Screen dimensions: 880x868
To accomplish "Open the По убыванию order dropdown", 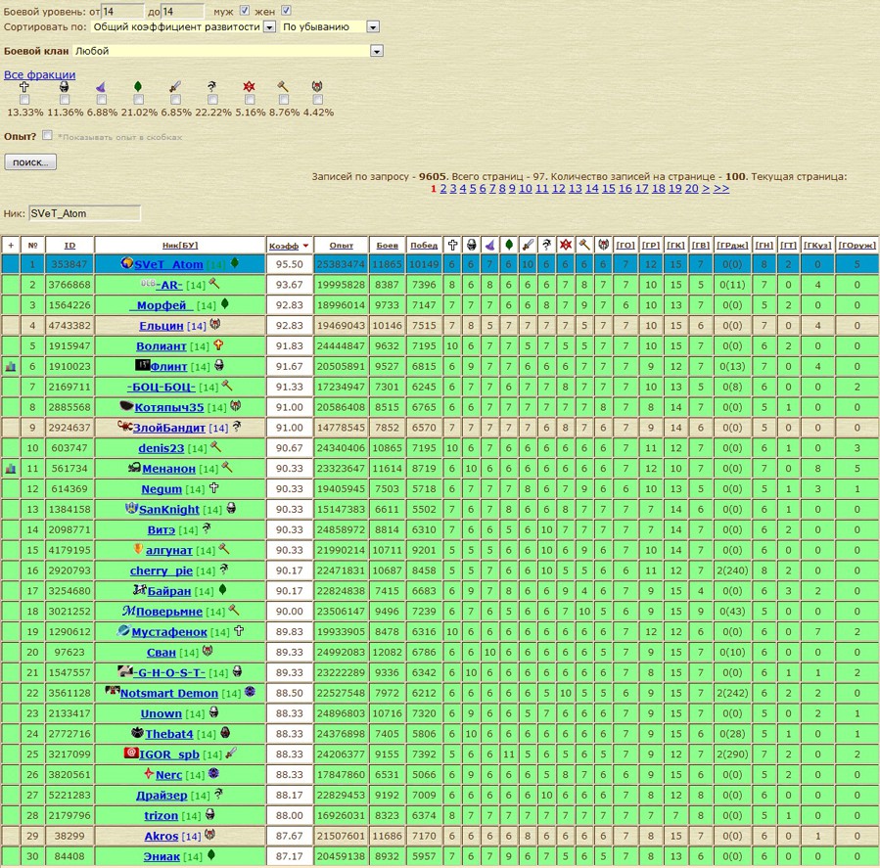I will (330, 27).
